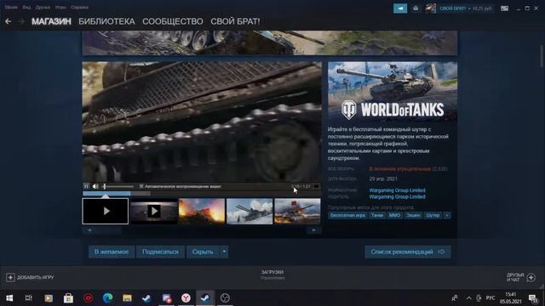Open the Друзья menu

[43, 8]
